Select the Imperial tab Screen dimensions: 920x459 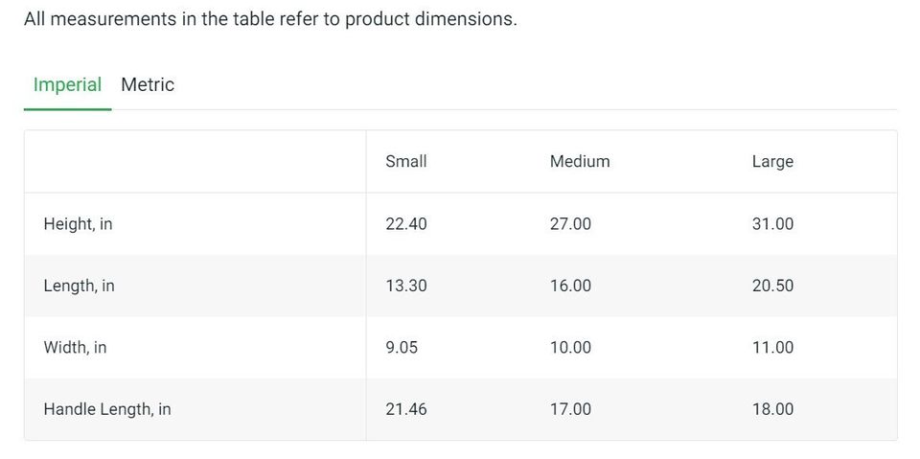67,84
